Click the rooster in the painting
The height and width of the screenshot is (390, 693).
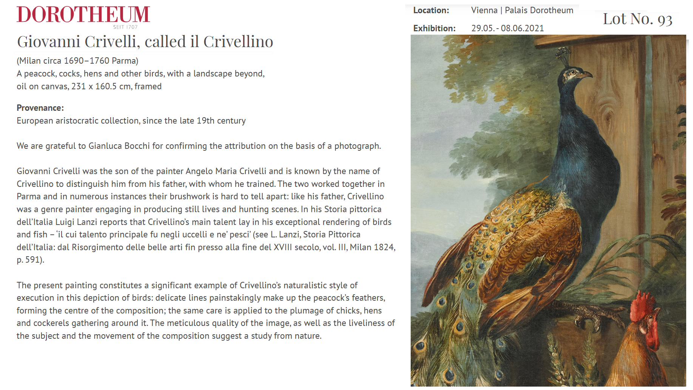(638, 339)
